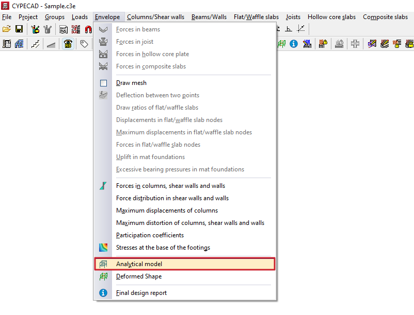This screenshot has width=414, height=315.
Task: Click the gray pencil cup toolbar icon
Action: pos(47,29)
